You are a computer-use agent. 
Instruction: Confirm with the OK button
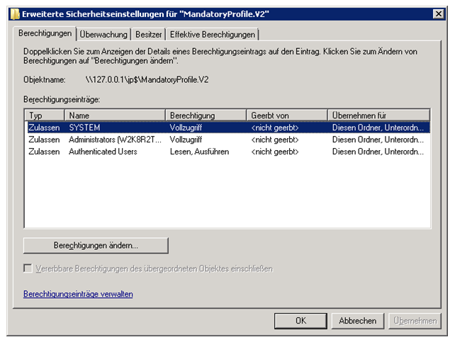click(300, 321)
